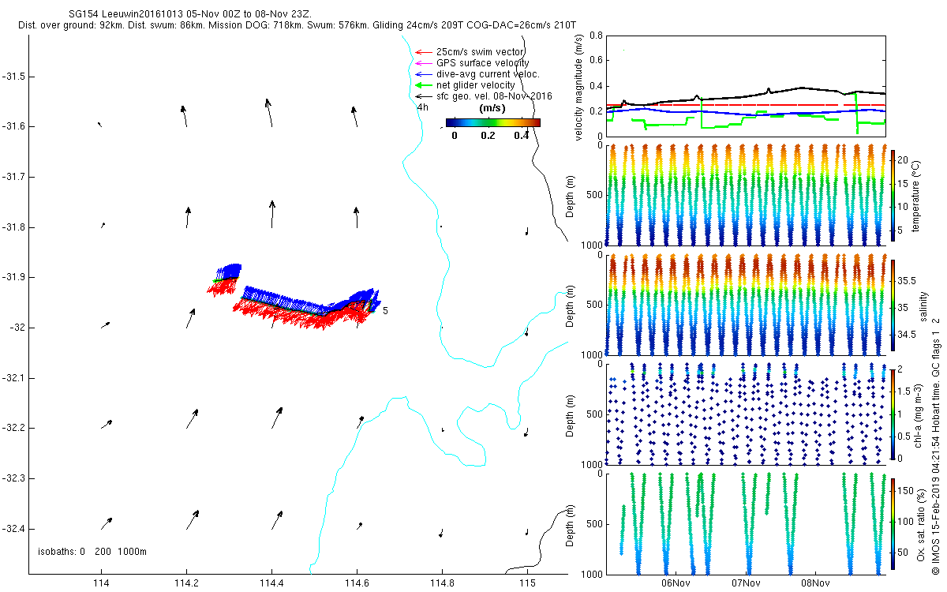Click the isobaths: 0 200 1000m label
Screen dimensions: 947x592
point(92,551)
